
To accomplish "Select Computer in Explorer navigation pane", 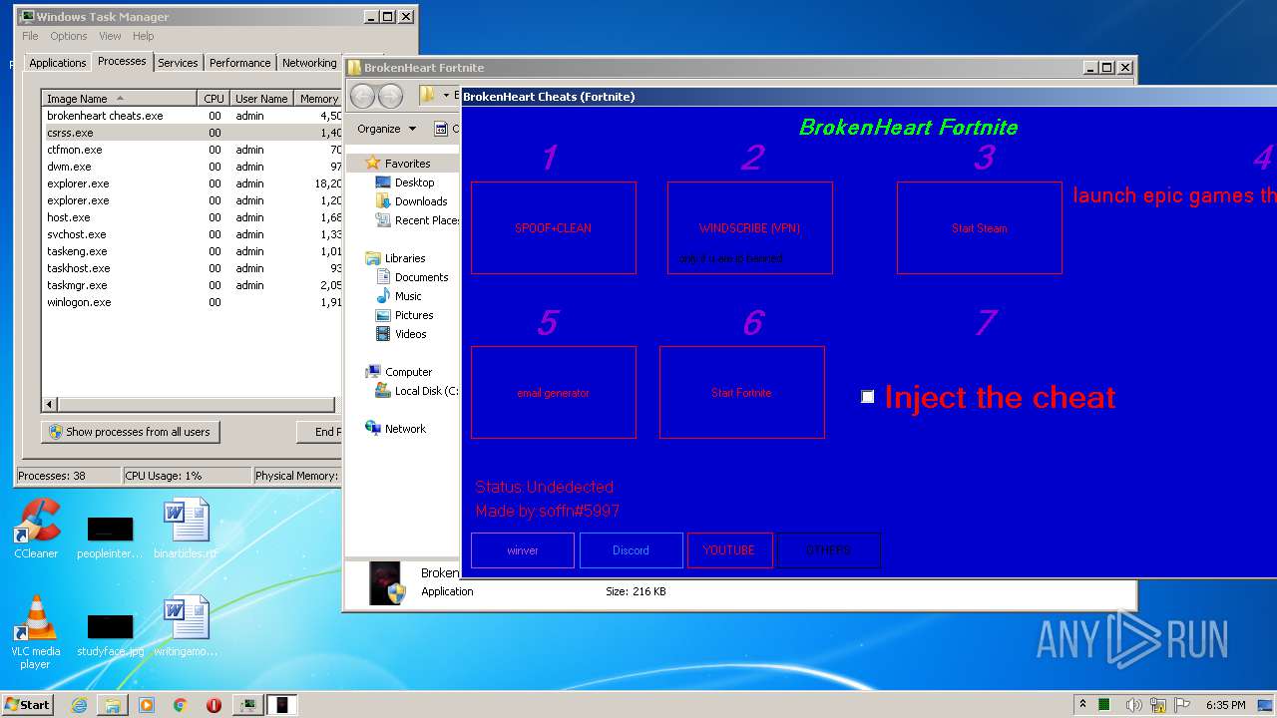I will [399, 372].
